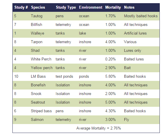Click the Notes column header
Image resolution: width=167 pixels, height=137 pixels.
129,7
